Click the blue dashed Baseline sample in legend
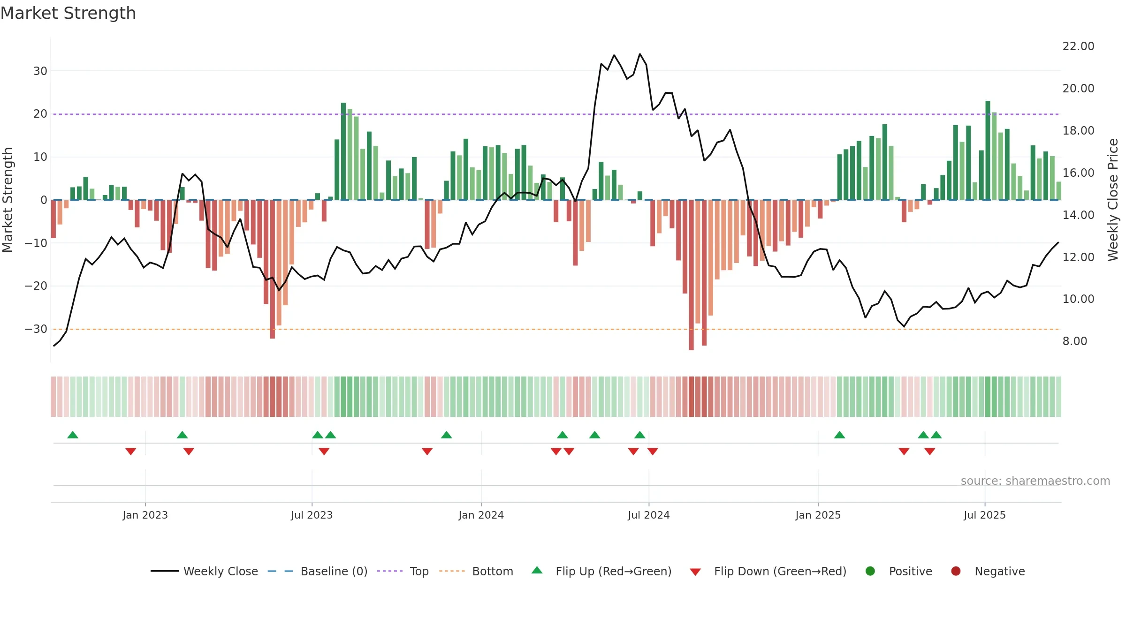 pyautogui.click(x=281, y=571)
